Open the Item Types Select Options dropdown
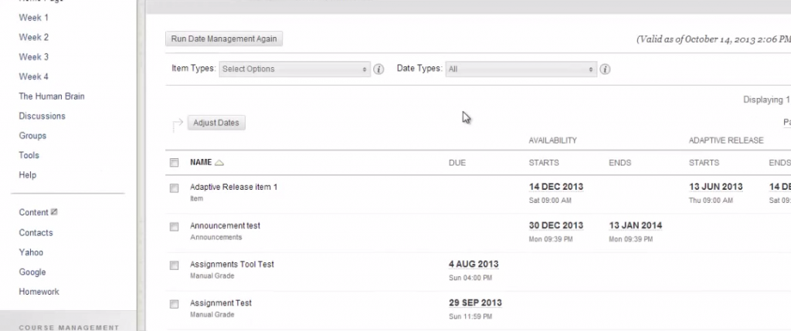 [294, 69]
